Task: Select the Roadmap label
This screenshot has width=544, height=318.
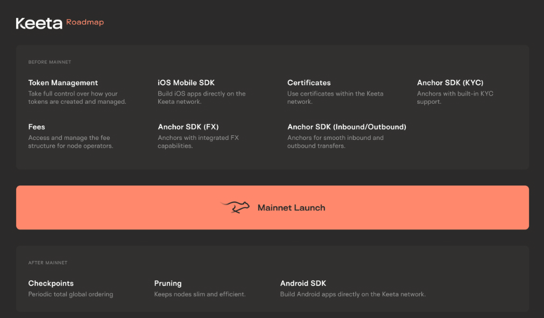Action: point(85,23)
